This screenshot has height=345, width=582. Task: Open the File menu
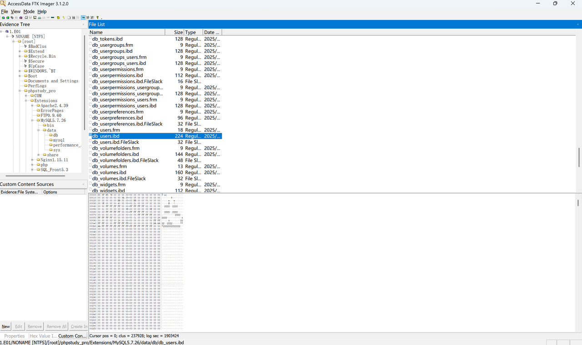5,11
